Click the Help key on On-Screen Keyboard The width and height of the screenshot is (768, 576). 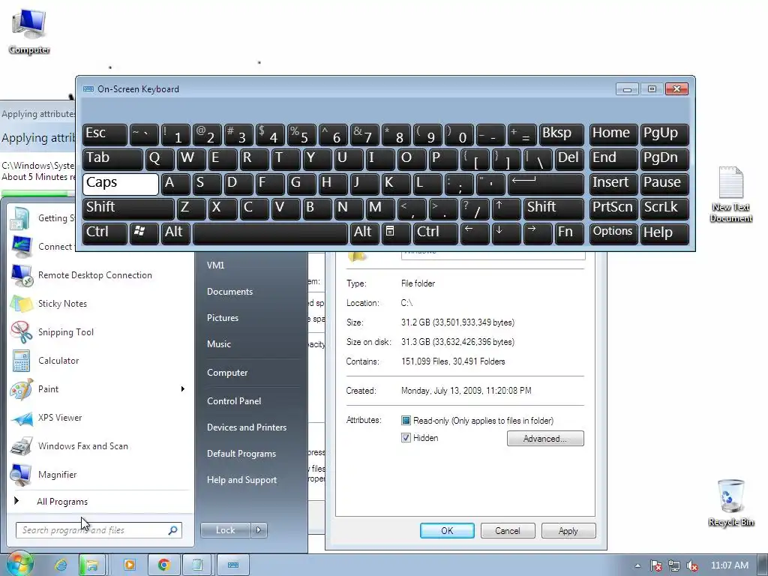pyautogui.click(x=664, y=233)
